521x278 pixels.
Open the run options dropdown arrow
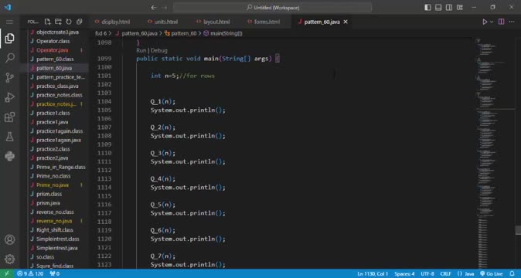click(492, 22)
